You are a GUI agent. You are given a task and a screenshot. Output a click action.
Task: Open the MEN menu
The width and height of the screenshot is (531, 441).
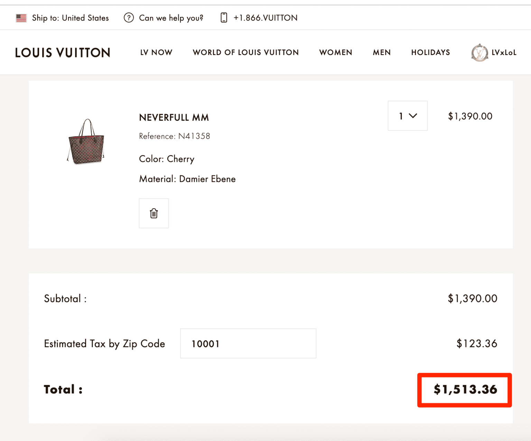pyautogui.click(x=382, y=53)
